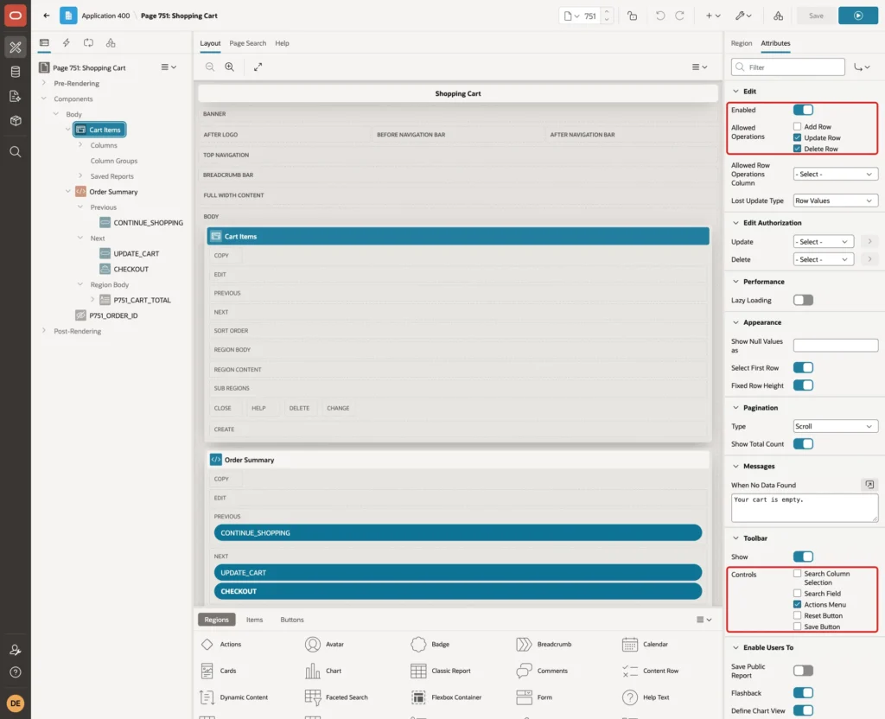Switch to the Region tab
The image size is (885, 719).
coord(741,43)
